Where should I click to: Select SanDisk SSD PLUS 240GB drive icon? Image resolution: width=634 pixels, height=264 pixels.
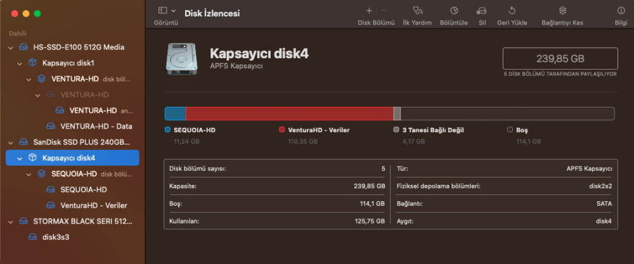click(23, 142)
